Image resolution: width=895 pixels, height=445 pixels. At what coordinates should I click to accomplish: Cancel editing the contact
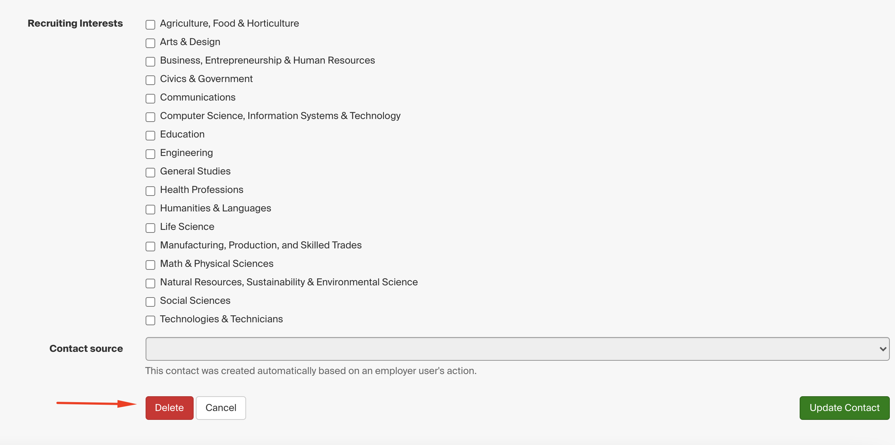pos(221,408)
